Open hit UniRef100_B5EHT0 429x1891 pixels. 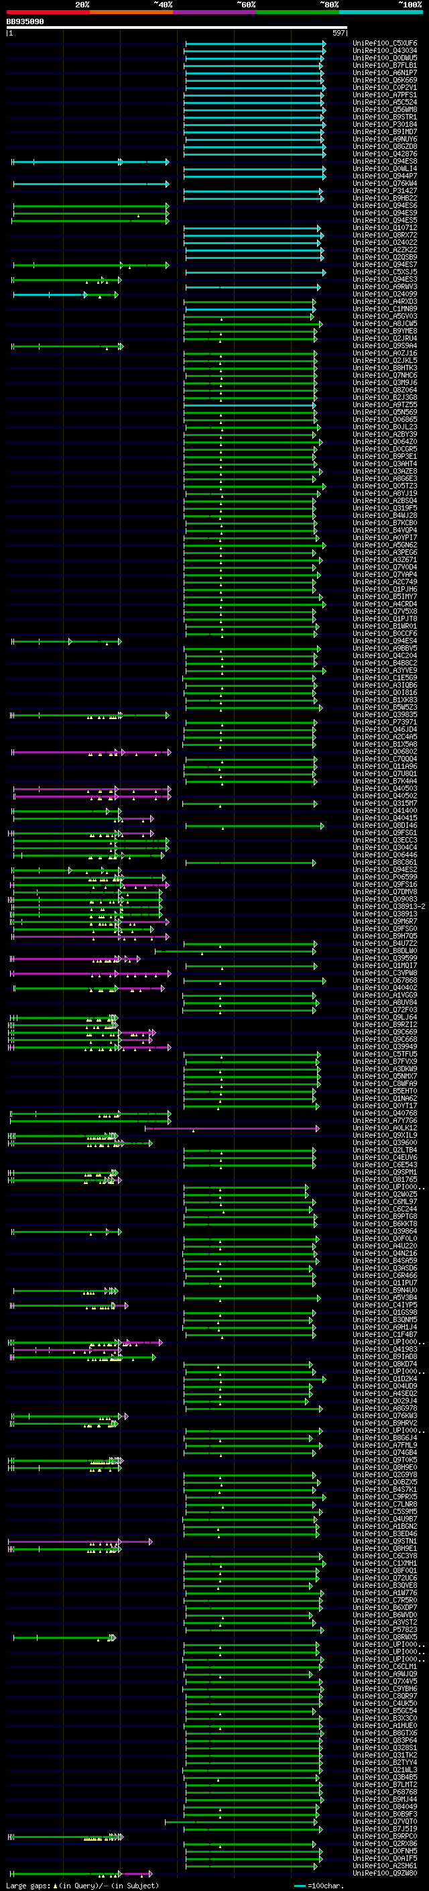pos(385,1091)
